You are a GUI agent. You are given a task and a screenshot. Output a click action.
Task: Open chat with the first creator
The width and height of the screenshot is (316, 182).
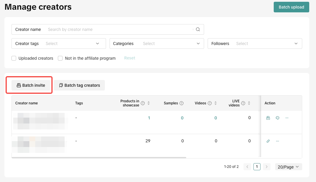click(x=278, y=118)
